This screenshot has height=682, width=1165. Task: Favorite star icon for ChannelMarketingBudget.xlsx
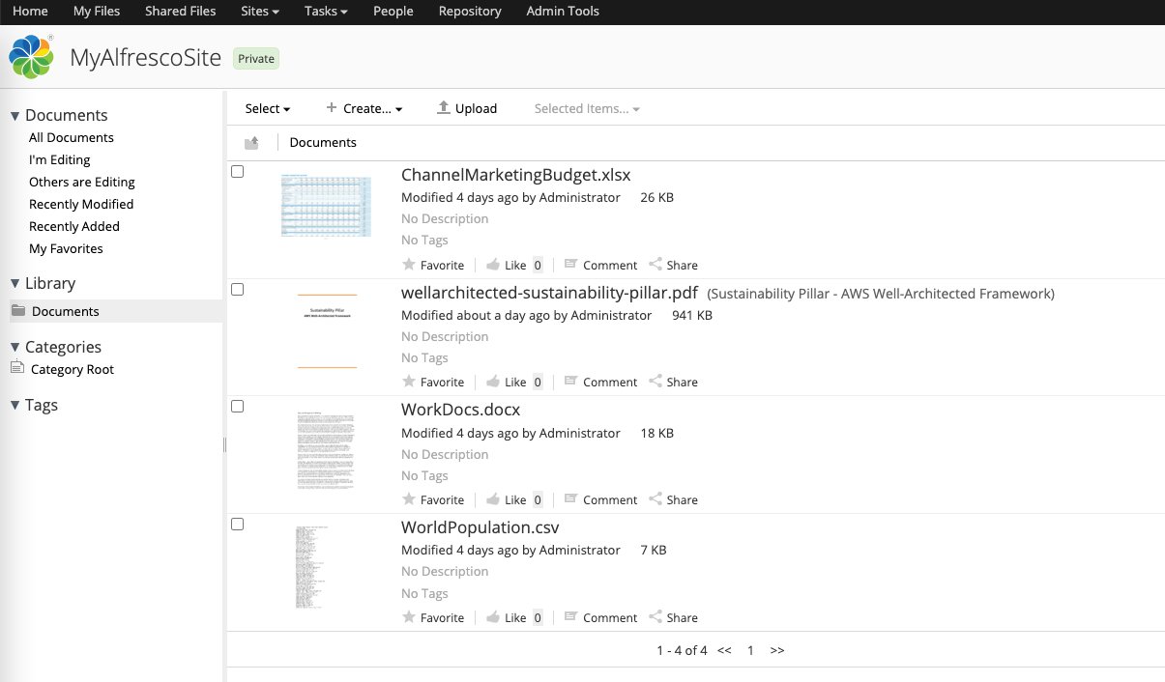pyautogui.click(x=409, y=265)
